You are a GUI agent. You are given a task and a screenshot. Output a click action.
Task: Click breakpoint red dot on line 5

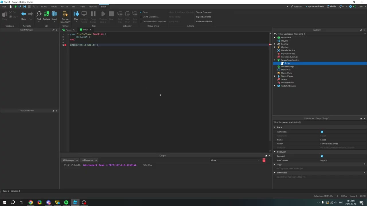65,45
